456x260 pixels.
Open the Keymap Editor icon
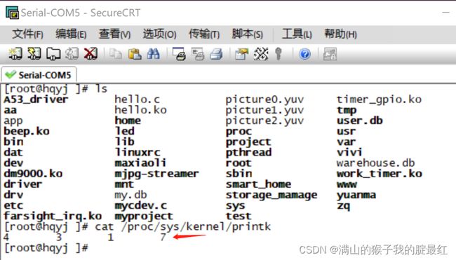point(261,54)
